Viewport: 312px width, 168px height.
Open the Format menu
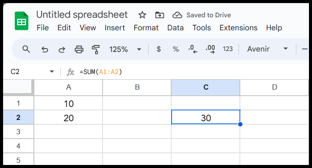146,28
